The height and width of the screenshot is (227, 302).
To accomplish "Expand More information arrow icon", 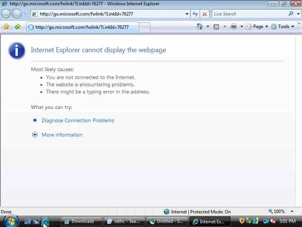I will 35,135.
